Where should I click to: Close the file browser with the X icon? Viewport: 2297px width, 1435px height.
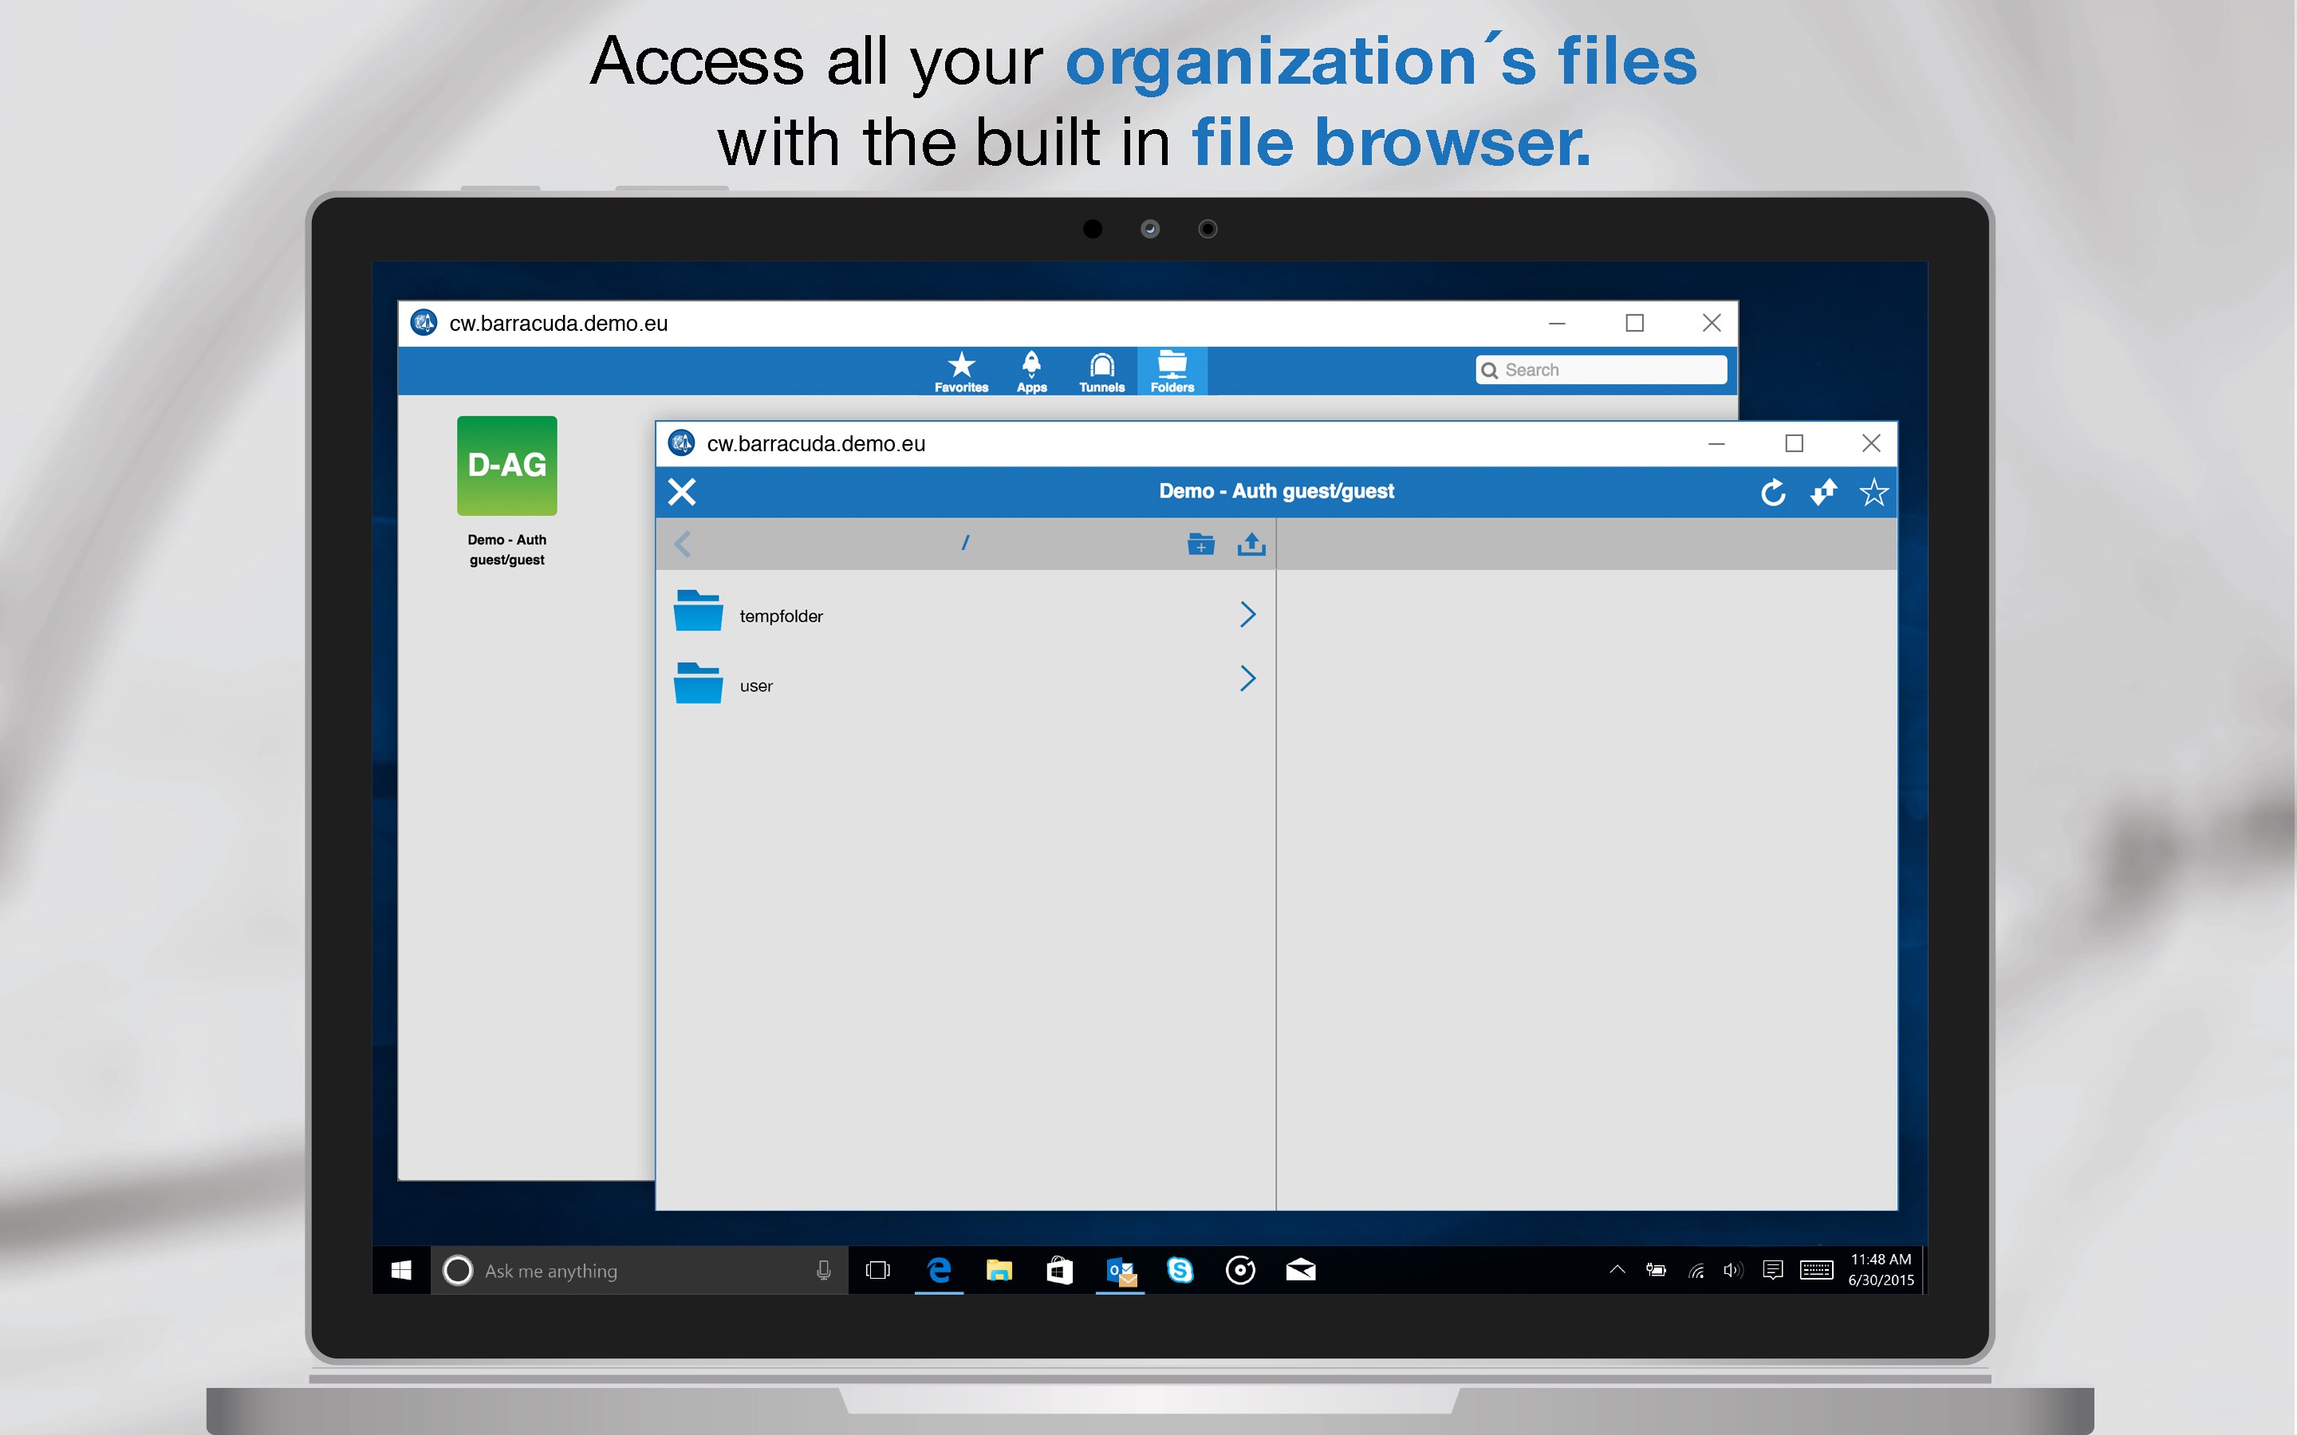(x=683, y=492)
